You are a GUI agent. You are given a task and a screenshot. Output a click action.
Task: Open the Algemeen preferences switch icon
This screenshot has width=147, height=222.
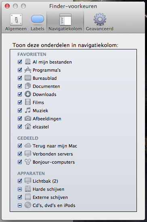(16, 19)
